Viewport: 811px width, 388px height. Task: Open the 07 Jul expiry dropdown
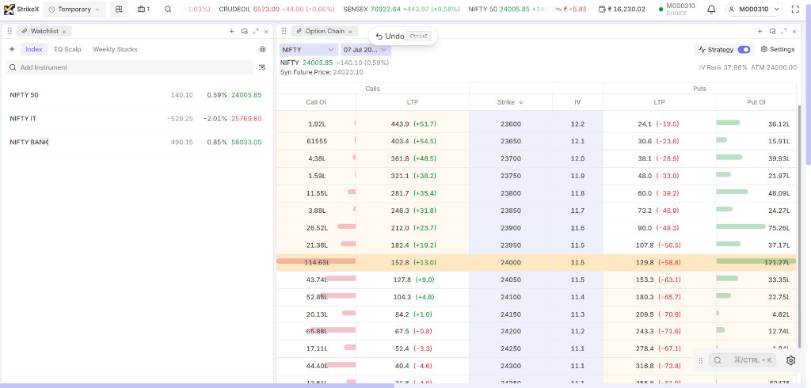366,50
